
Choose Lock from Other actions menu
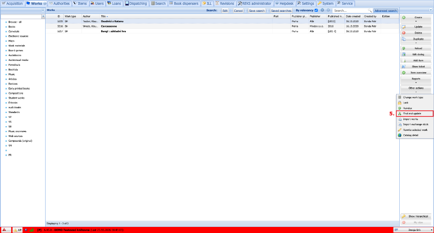[x=414, y=103]
